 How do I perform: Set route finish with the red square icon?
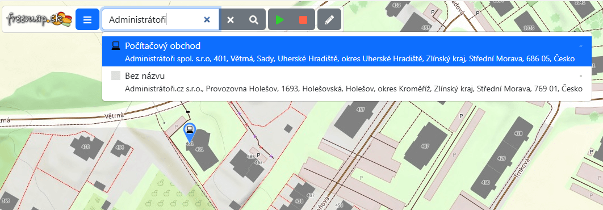(303, 19)
